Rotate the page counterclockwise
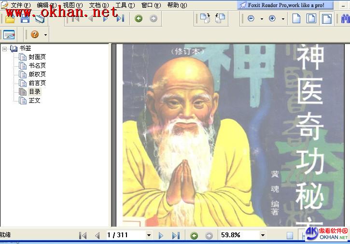 tap(220, 18)
